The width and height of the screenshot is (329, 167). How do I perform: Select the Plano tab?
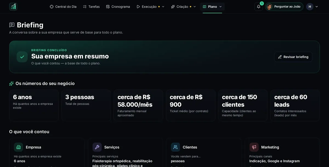pyautogui.click(x=212, y=7)
